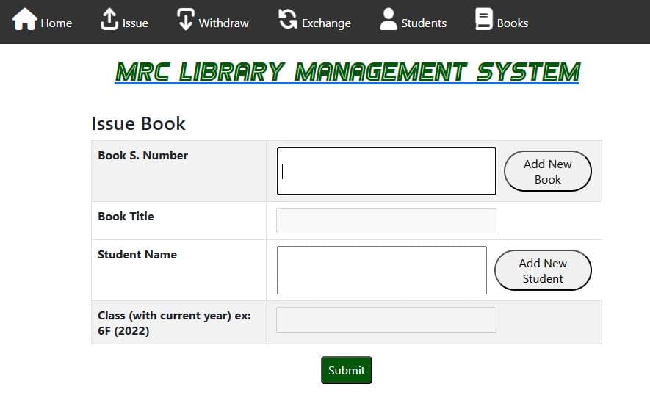Open the Home menu label
This screenshot has width=650, height=420.
(x=57, y=23)
